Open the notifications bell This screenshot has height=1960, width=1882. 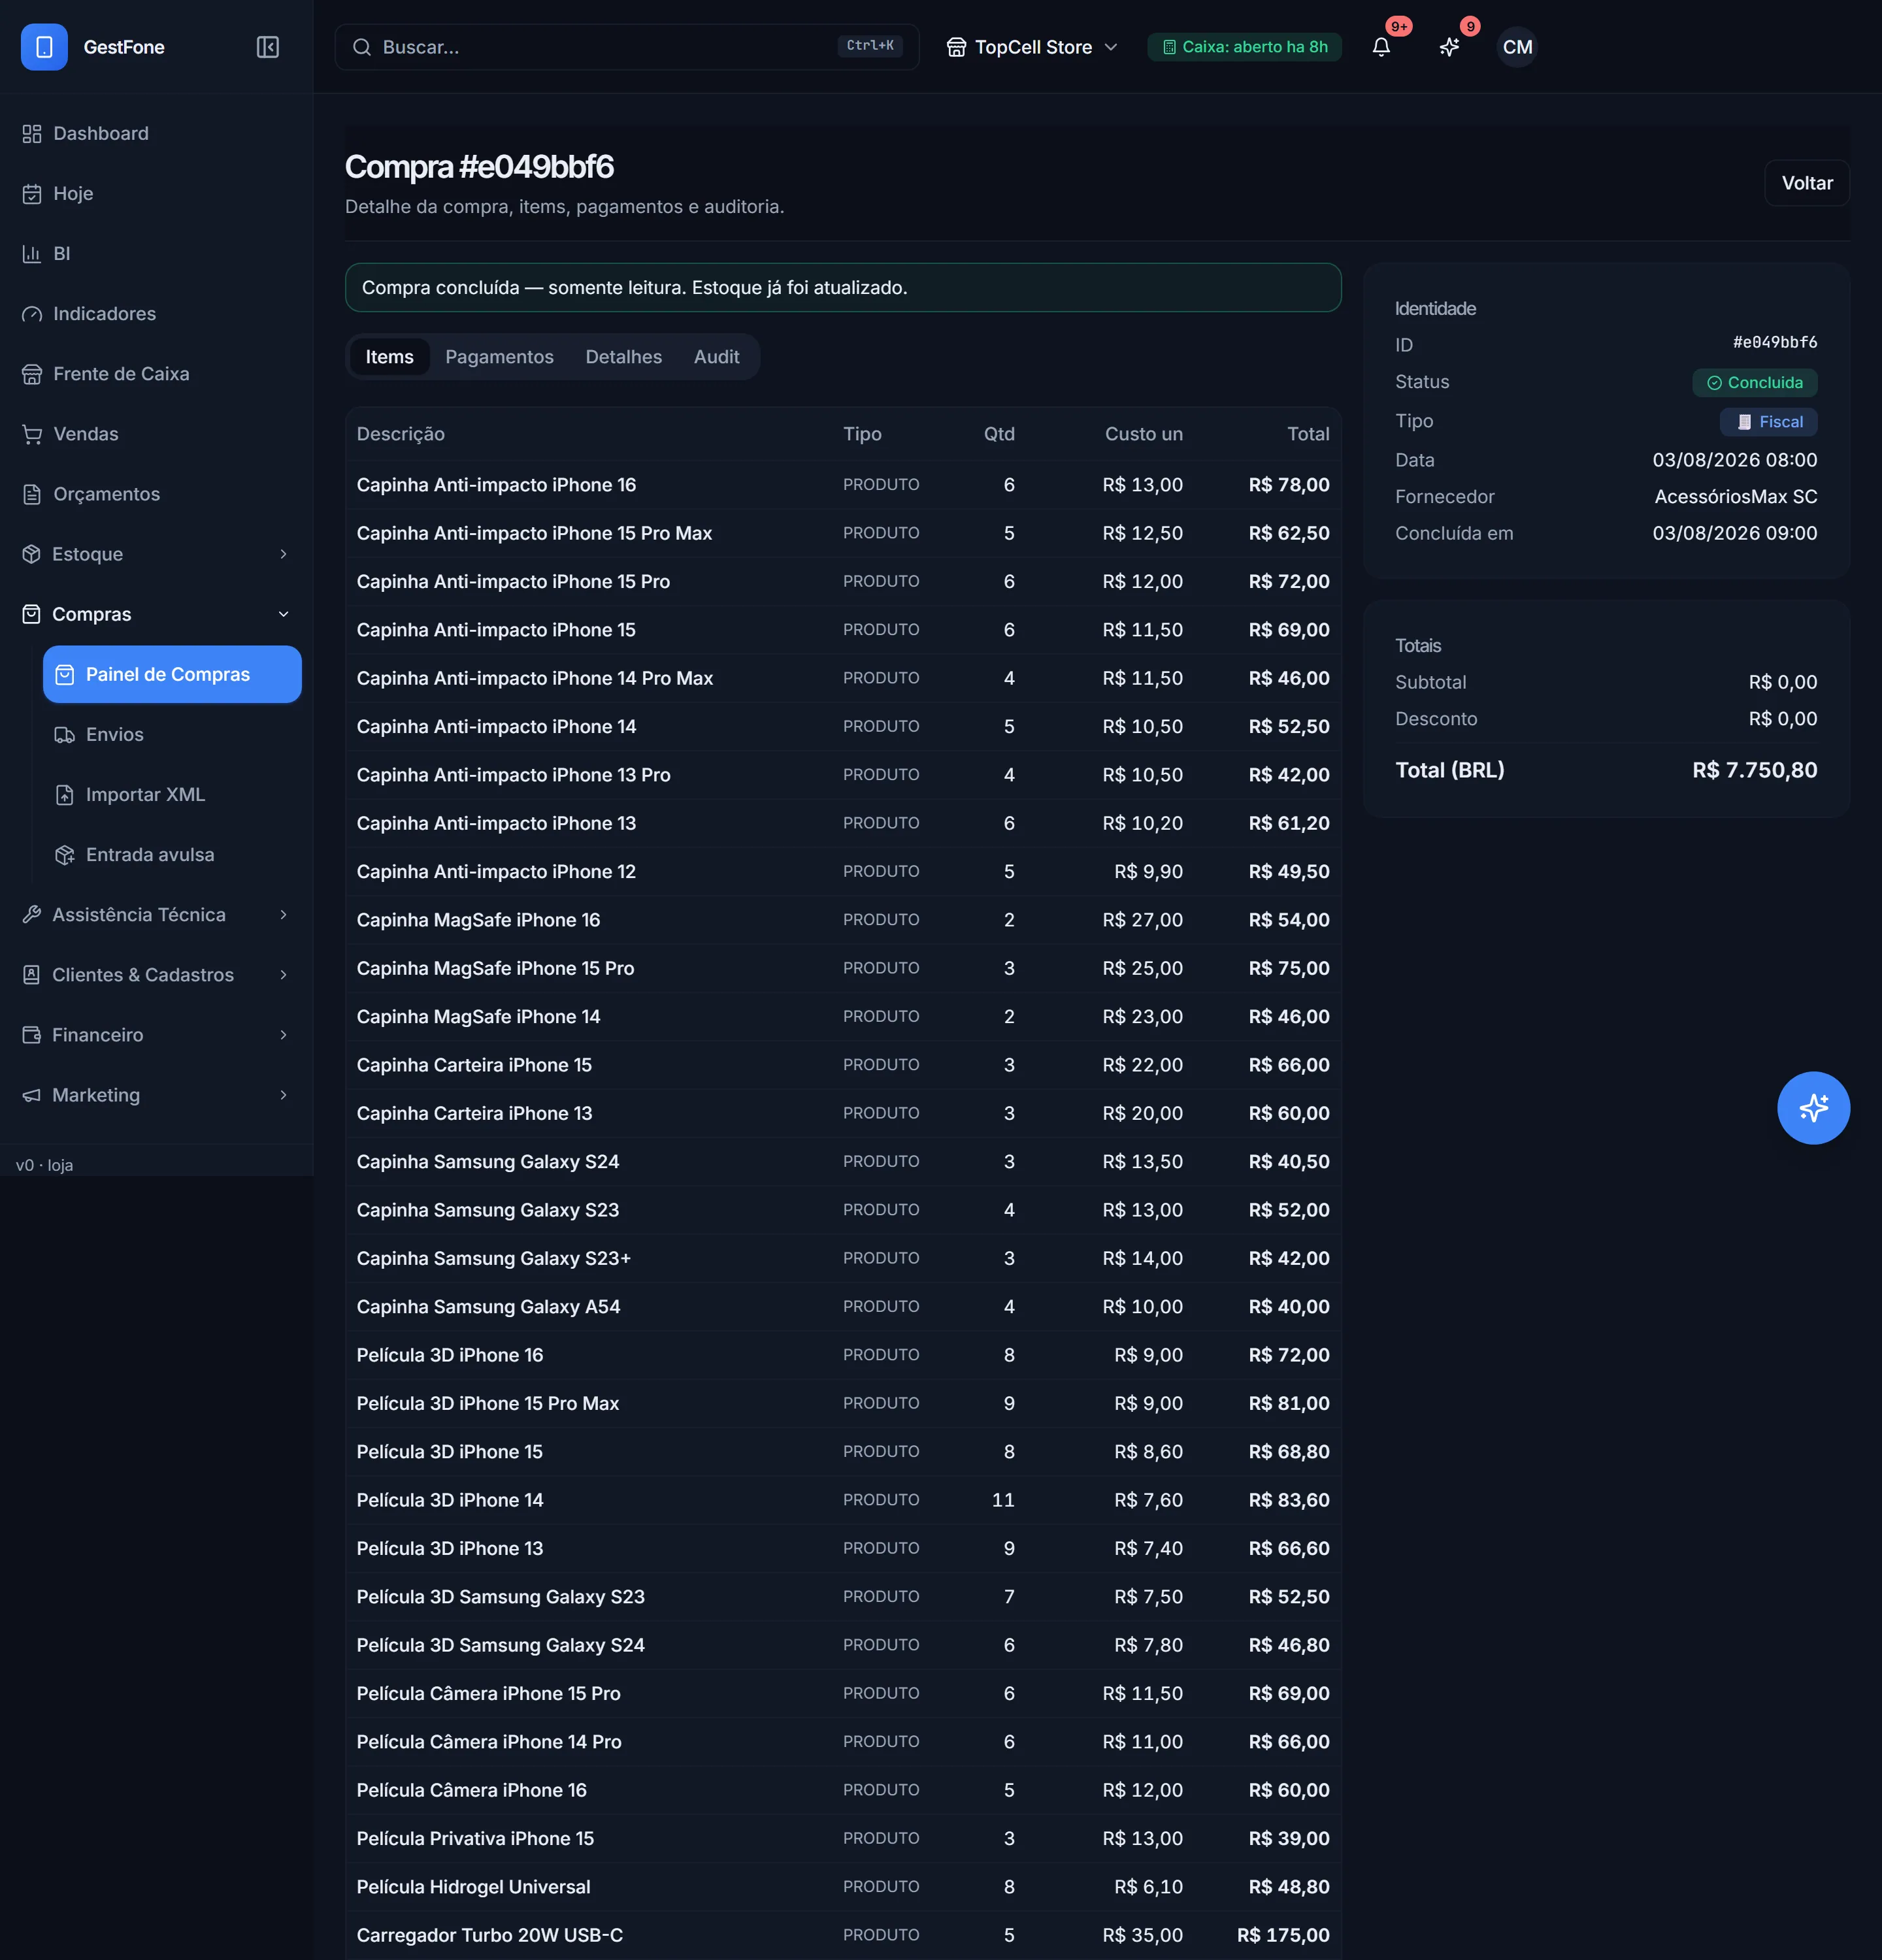1381,47
